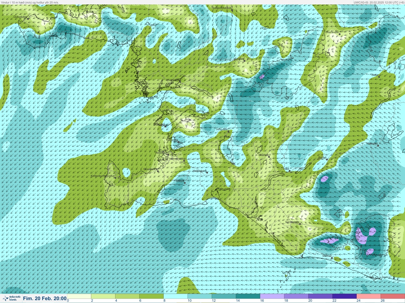
Task: Select the Kjalarnes station label
Action: point(172,140)
